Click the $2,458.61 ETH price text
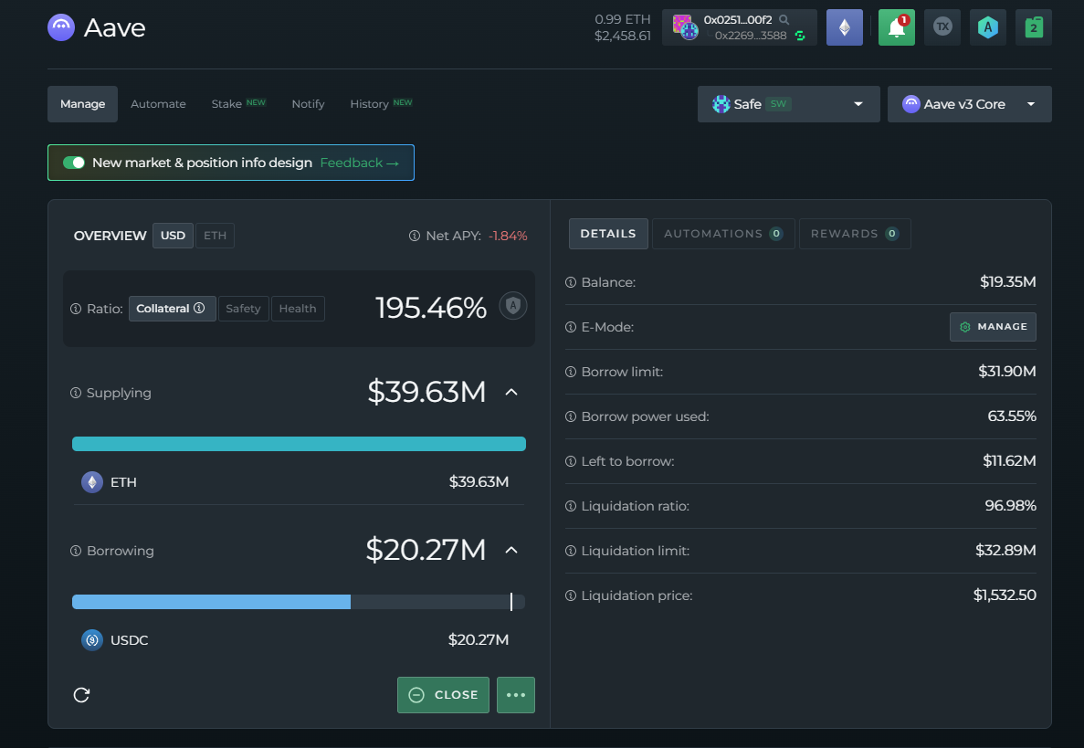This screenshot has height=748, width=1084. pos(622,36)
